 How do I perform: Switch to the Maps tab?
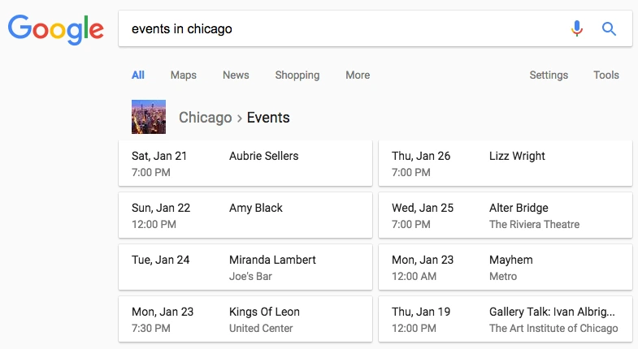[184, 75]
